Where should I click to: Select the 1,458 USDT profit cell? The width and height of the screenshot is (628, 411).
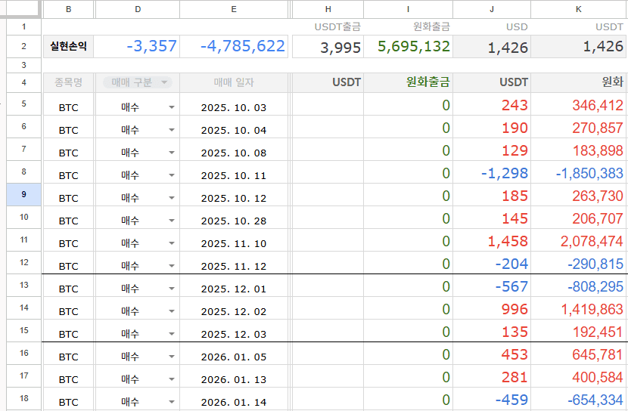[492, 241]
